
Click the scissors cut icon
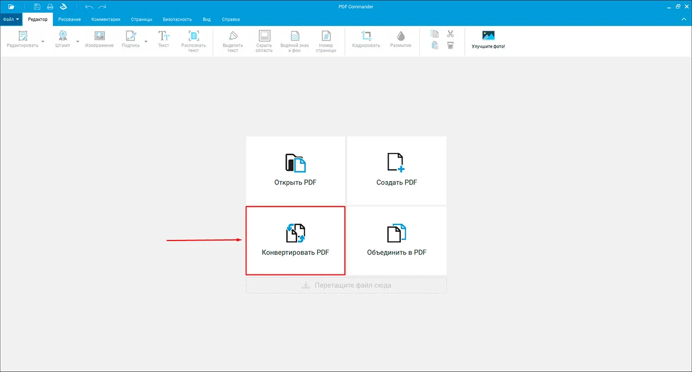(x=450, y=34)
